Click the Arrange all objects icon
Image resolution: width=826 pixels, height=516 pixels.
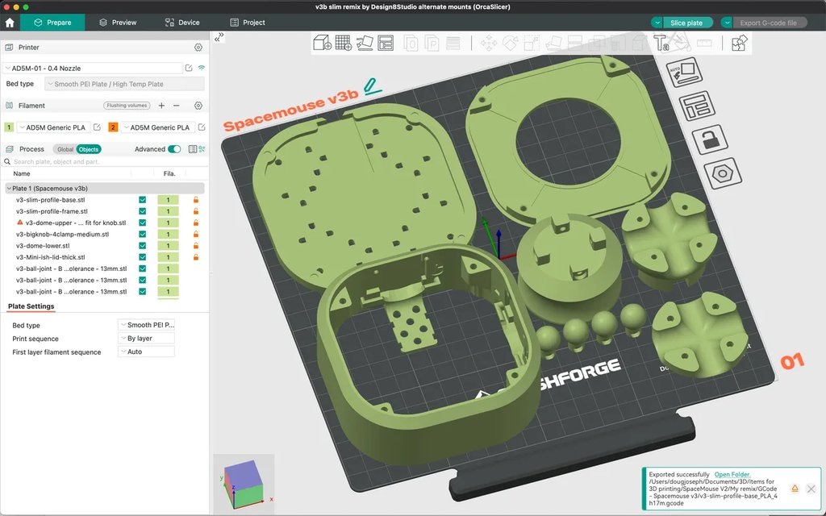pos(386,43)
